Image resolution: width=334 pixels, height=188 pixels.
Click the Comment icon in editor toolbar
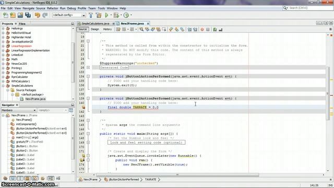(214, 29)
